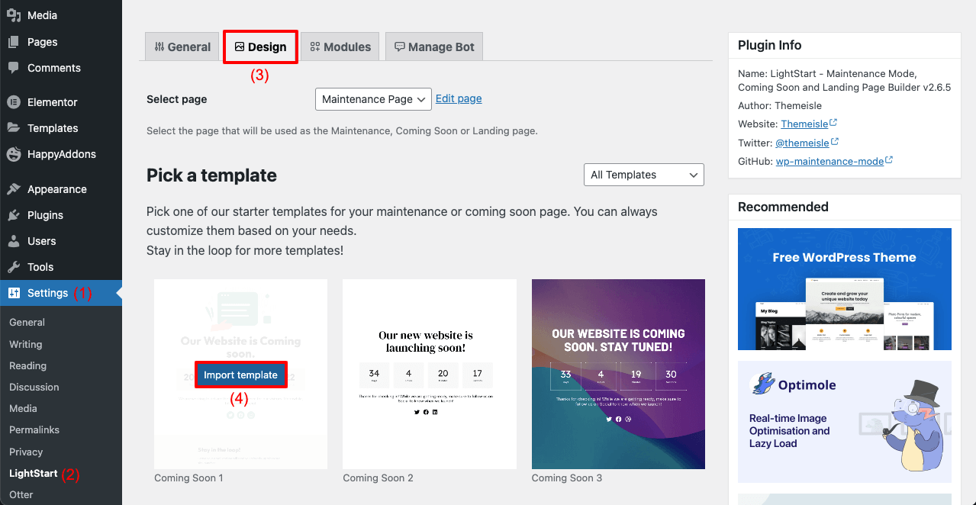Click the external link icon beside Themeisle website
Viewport: 976px width, 505px height.
click(833, 123)
